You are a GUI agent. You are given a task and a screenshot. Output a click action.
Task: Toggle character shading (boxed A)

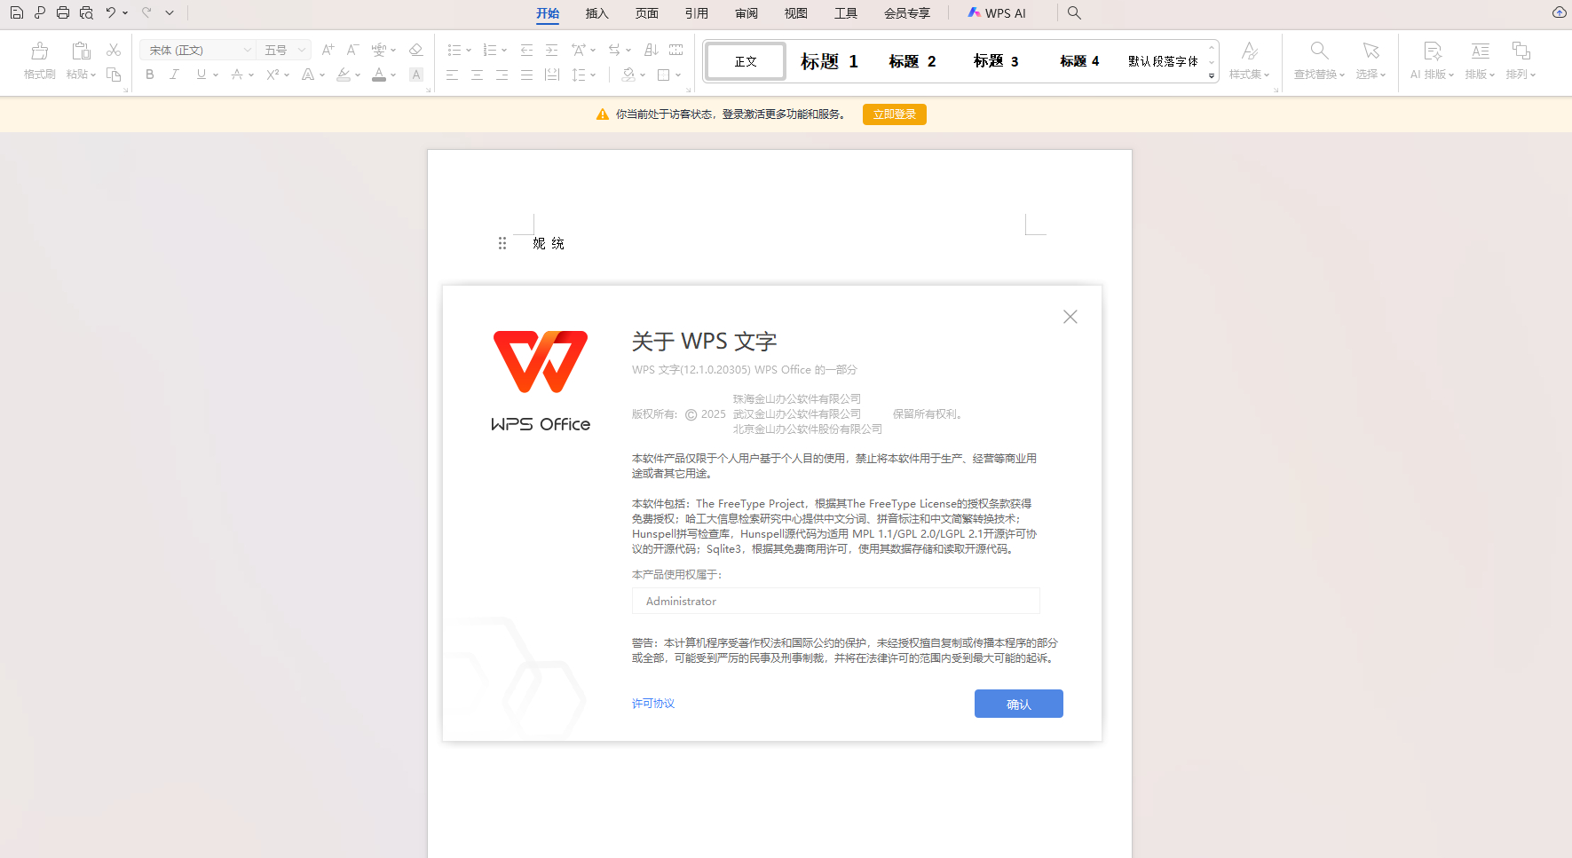pyautogui.click(x=415, y=75)
